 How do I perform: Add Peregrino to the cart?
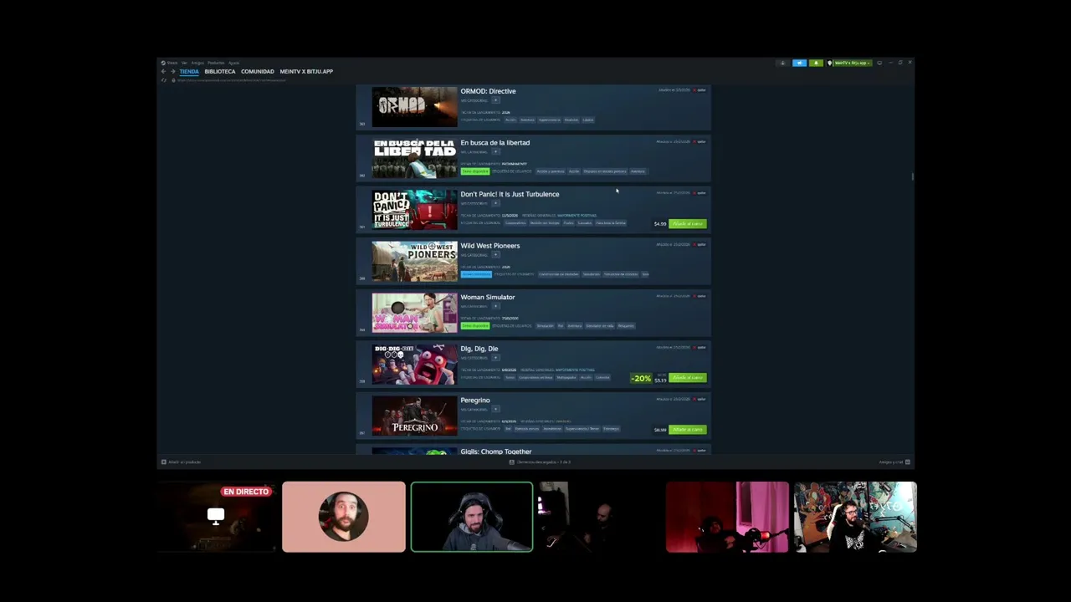click(x=688, y=430)
